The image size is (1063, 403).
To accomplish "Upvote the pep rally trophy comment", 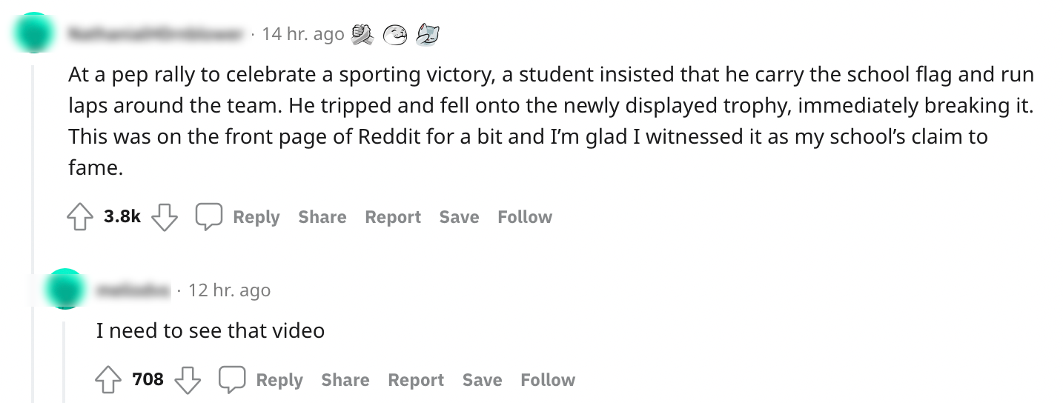I will (x=80, y=217).
